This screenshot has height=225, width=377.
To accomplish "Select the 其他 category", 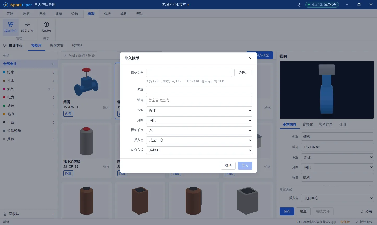I will click(29, 139).
